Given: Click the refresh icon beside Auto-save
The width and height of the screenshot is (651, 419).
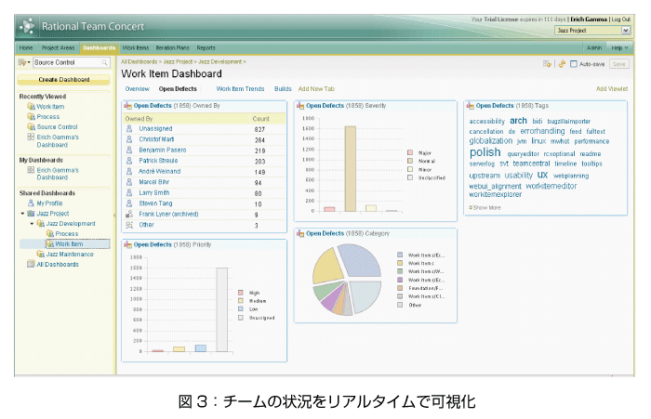Looking at the screenshot, I should pos(562,64).
